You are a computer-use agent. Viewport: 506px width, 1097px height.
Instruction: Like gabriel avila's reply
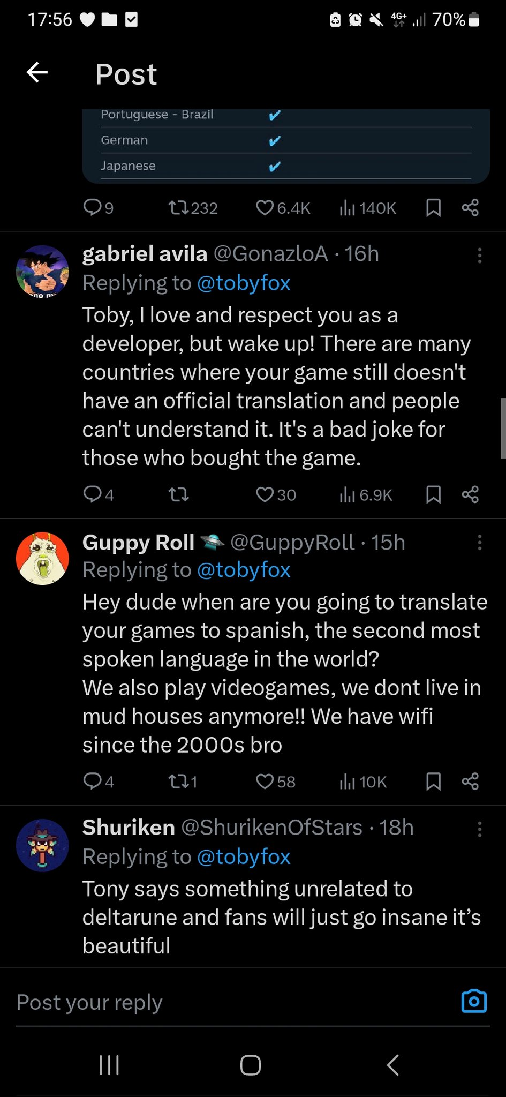click(x=265, y=494)
